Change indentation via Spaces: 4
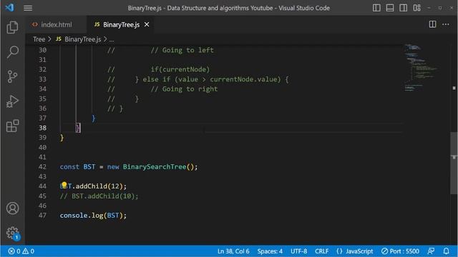This screenshot has width=458, height=257. point(270,251)
